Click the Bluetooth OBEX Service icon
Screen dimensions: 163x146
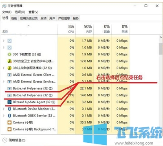click(x=9, y=116)
